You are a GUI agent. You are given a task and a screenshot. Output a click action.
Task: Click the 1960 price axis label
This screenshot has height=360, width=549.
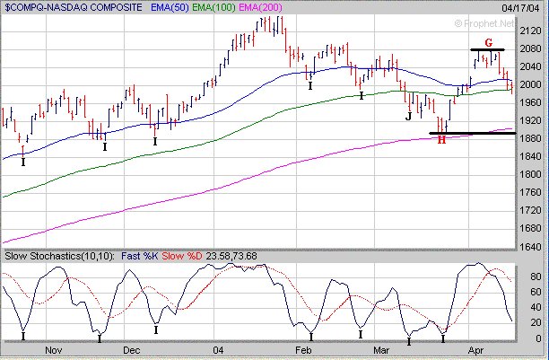[530, 102]
